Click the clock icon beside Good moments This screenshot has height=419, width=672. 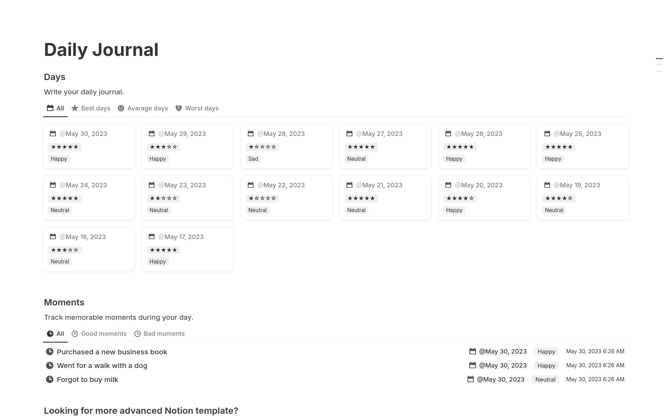tap(75, 334)
